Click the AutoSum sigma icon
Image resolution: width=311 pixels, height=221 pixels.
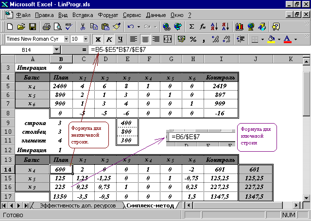191,27
